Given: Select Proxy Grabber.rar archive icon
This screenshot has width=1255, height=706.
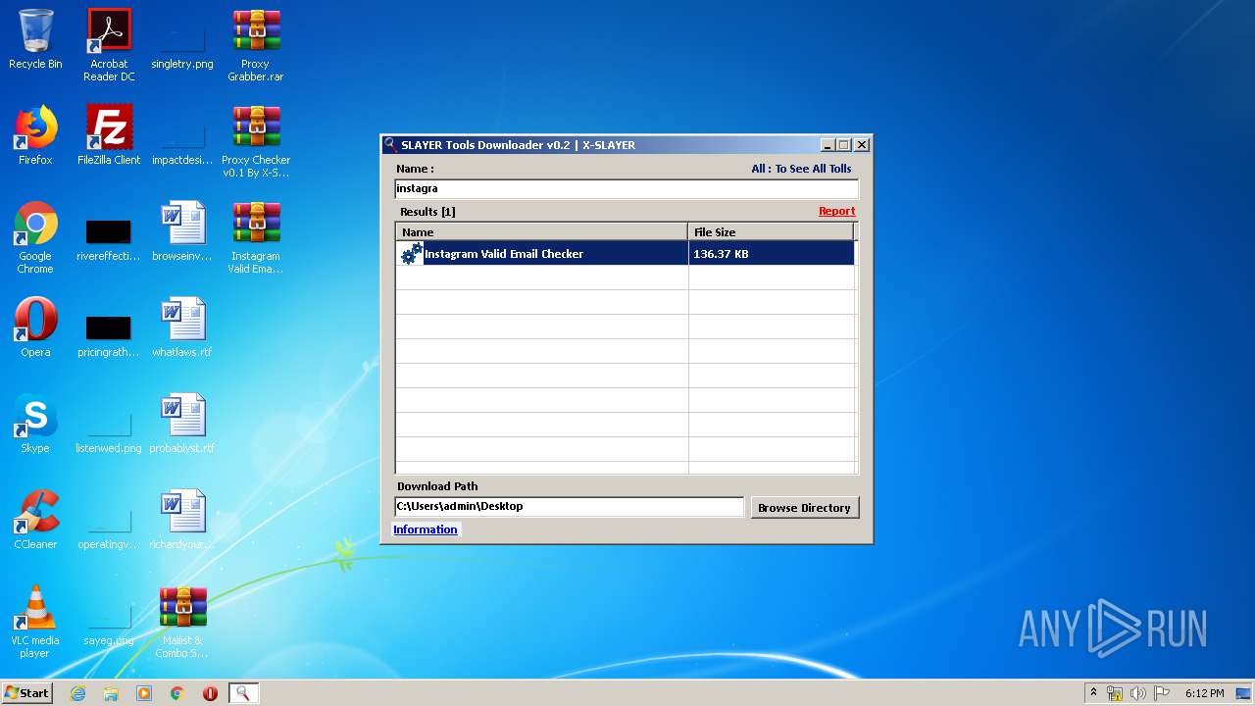Looking at the screenshot, I should click(x=256, y=44).
